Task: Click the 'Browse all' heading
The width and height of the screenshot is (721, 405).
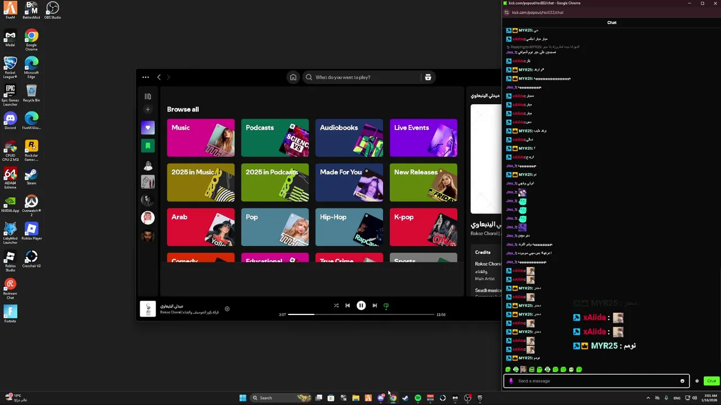Action: 183,109
